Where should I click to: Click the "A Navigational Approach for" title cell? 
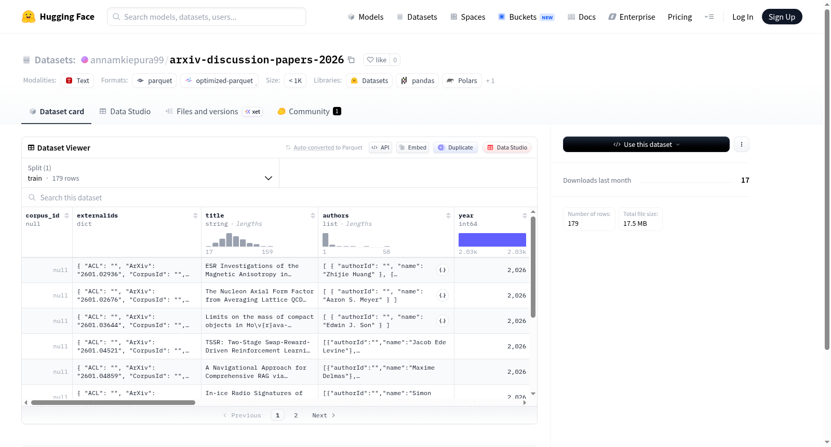pyautogui.click(x=260, y=372)
